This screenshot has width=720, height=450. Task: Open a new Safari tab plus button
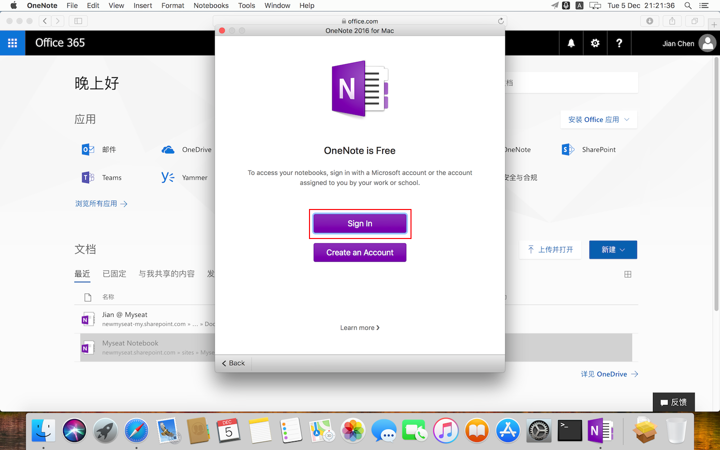(714, 24)
